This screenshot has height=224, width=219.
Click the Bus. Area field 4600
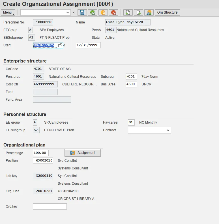coord(131,84)
